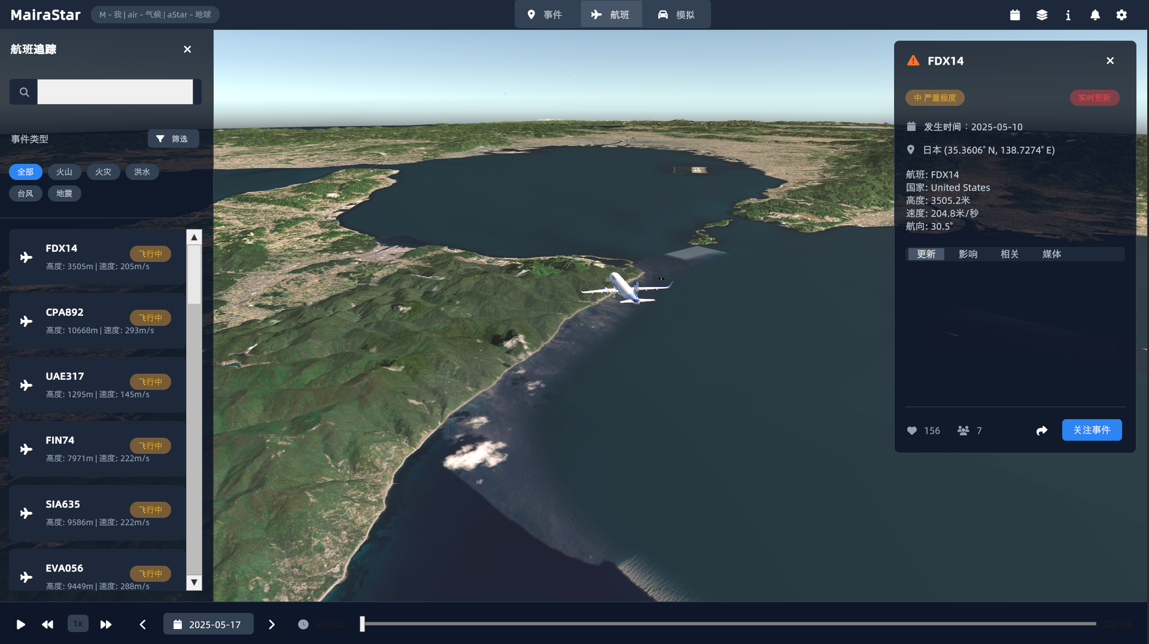The width and height of the screenshot is (1149, 644).
Task: Click the timeline slider handle
Action: point(362,624)
